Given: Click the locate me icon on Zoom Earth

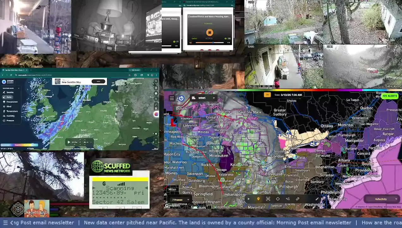Looking at the screenshot, I should tap(156, 134).
